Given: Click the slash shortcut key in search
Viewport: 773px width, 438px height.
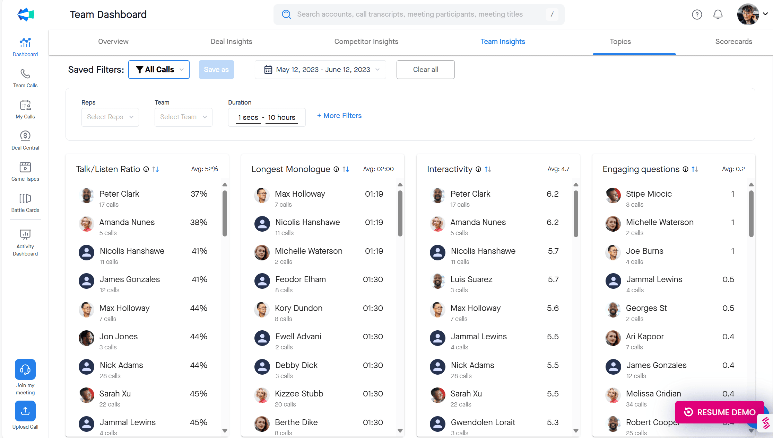Looking at the screenshot, I should (x=552, y=14).
